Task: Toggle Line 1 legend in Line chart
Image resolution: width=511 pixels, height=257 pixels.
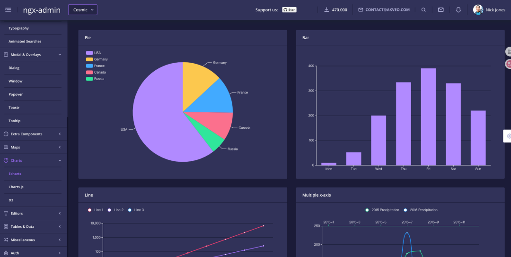Action: (x=95, y=210)
